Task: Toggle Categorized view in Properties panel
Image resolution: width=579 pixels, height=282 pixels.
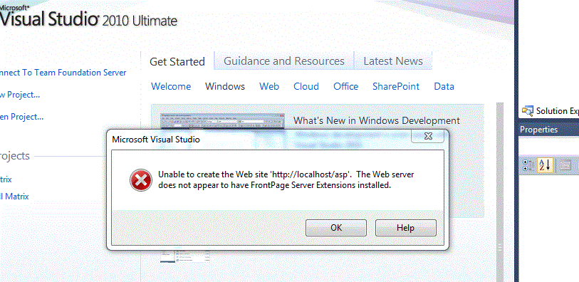Action: point(528,165)
